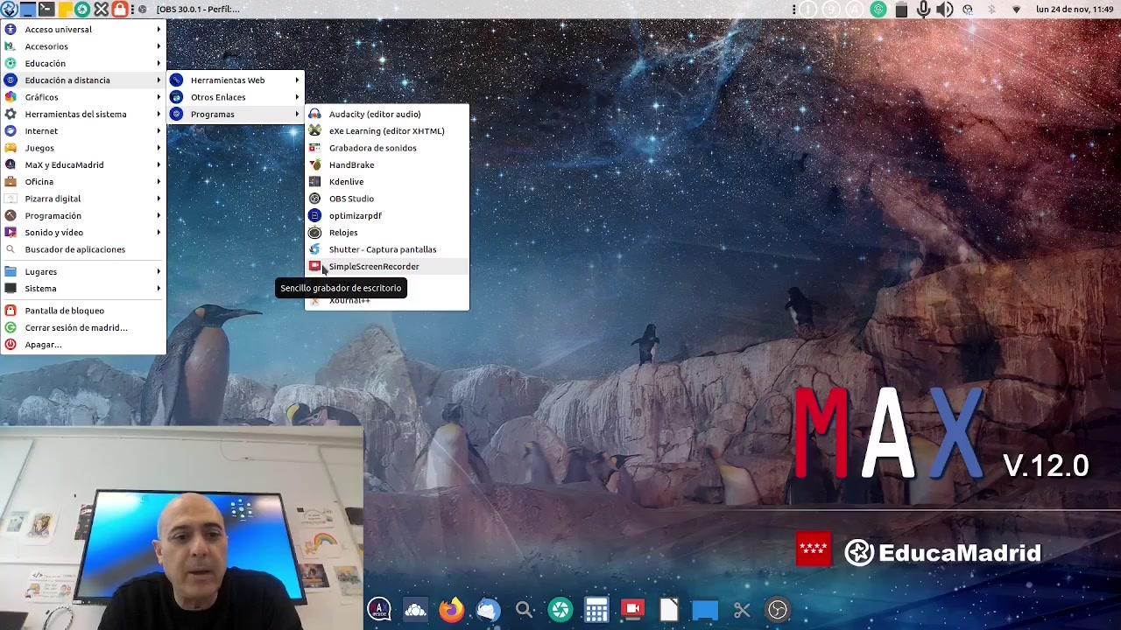The height and width of the screenshot is (630, 1121).
Task: Open the Programación category
Action: [83, 215]
